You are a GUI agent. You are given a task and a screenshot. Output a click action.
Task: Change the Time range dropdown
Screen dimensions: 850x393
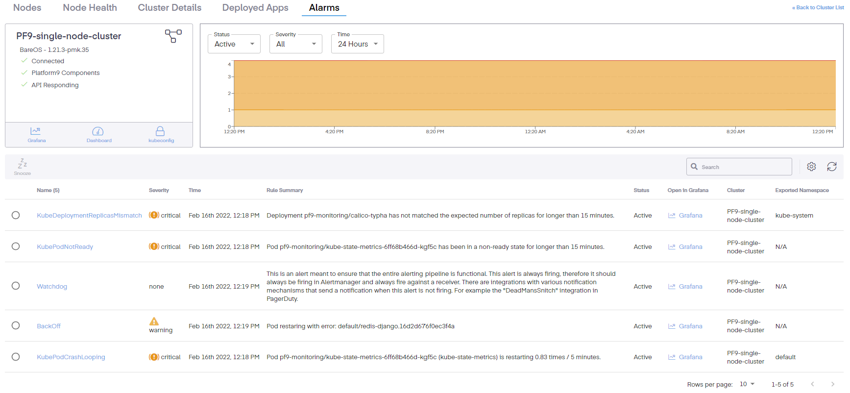tap(357, 44)
